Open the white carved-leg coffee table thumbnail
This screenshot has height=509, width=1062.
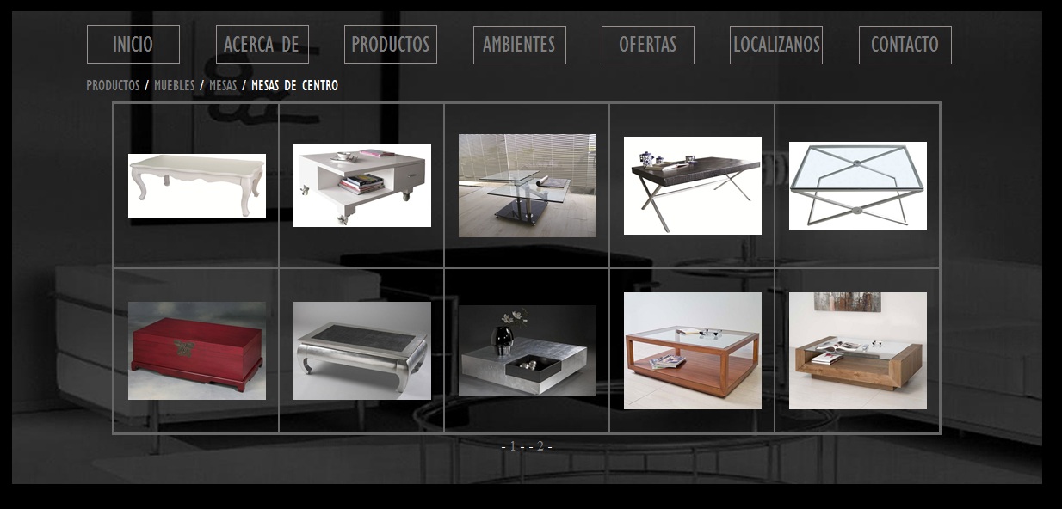pyautogui.click(x=196, y=186)
